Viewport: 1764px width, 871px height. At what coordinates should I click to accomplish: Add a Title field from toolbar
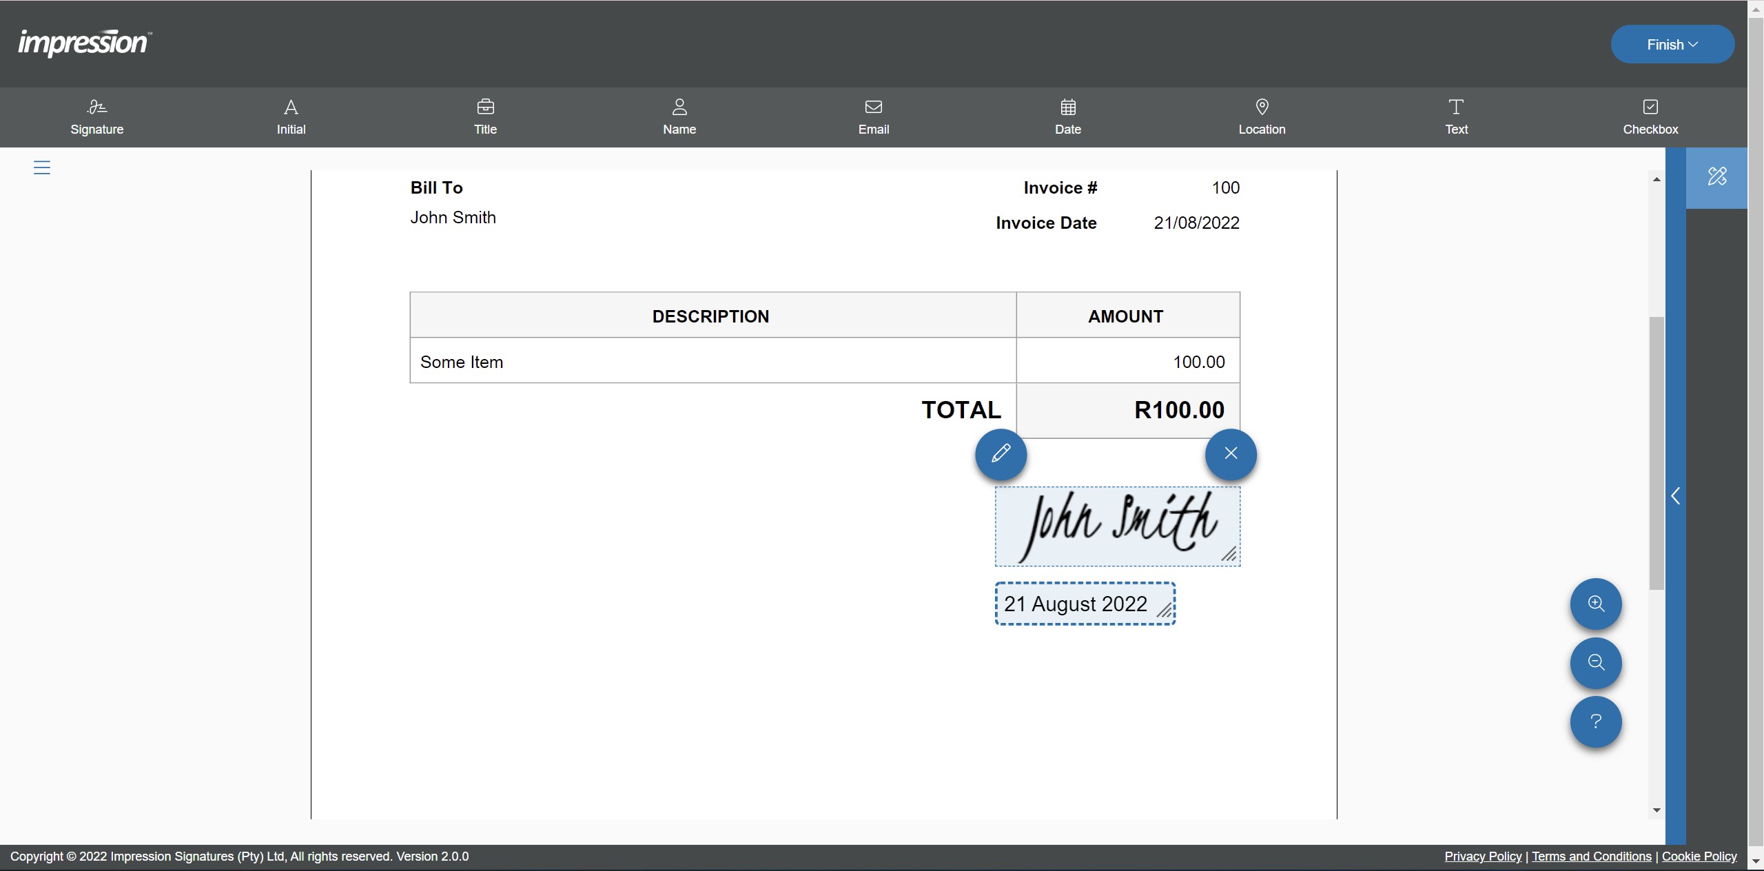pyautogui.click(x=485, y=117)
